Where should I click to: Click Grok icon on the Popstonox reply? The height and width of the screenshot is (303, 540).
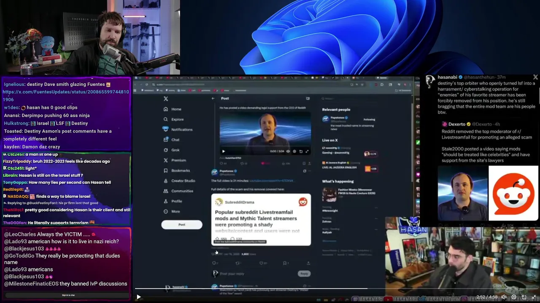coord(305,171)
